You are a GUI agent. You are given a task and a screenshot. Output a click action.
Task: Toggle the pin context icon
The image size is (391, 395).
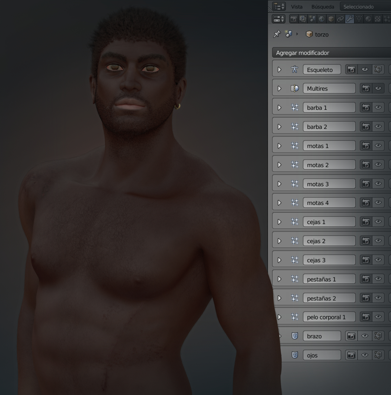tap(277, 34)
